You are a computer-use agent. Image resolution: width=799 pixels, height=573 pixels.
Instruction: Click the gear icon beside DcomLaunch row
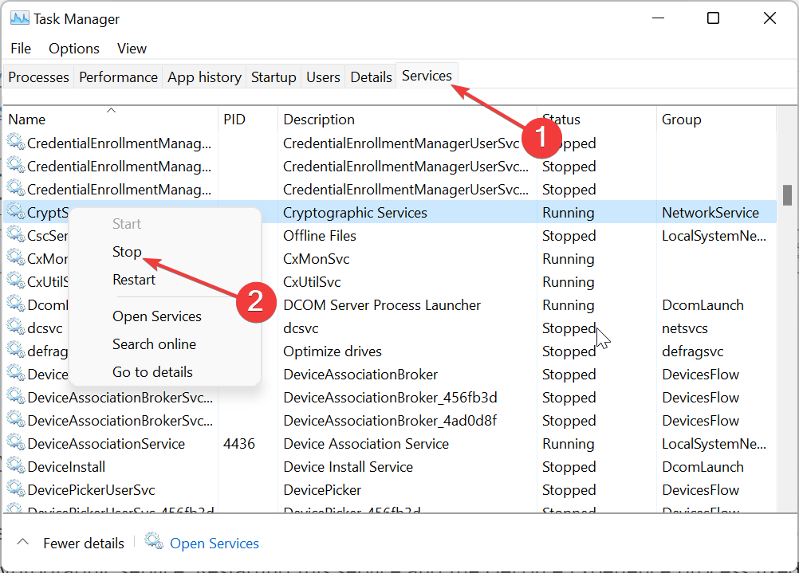(16, 304)
